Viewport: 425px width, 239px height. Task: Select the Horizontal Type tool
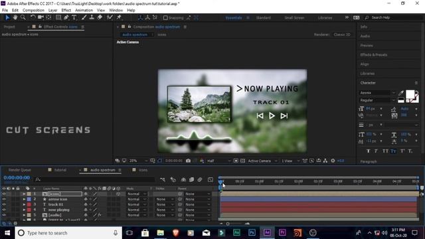[x=74, y=18]
